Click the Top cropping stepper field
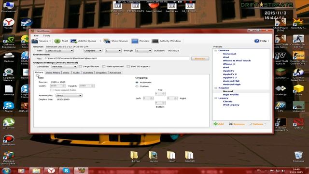Screen dimensions: 309x174 pos(160,94)
